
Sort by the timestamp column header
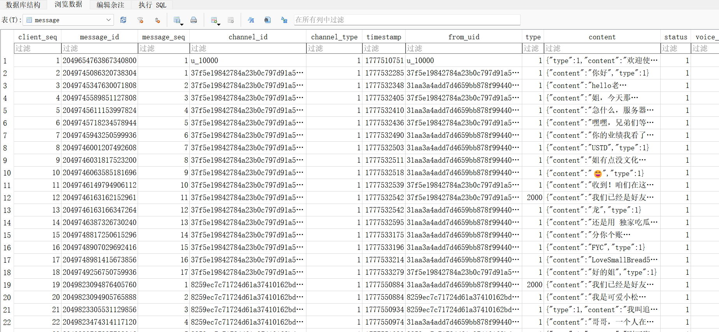(384, 37)
